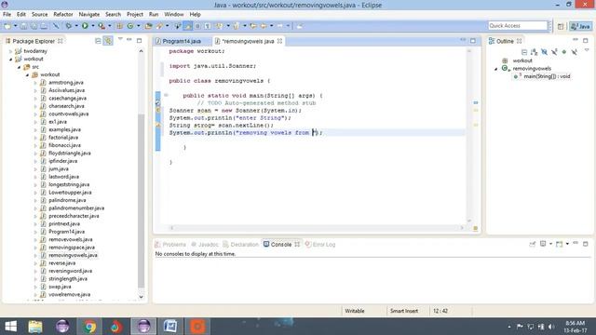Click the Save toolbar icon
This screenshot has height=335, width=596.
[23, 26]
